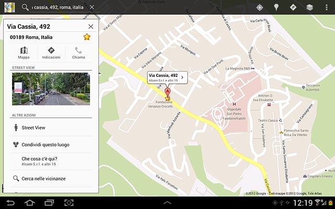Tap the red A marker pin
335x209 pixels.
167,92
